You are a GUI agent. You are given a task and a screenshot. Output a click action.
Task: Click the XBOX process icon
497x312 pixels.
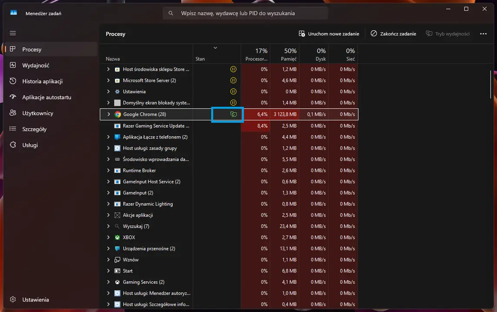click(117, 237)
